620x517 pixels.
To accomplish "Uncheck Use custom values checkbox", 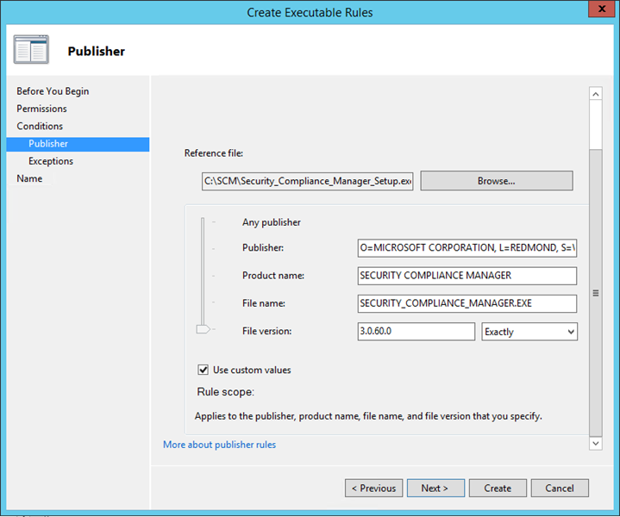I will point(204,370).
